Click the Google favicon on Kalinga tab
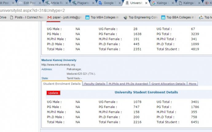This screenshot has height=132, width=212. (x=154, y=3)
